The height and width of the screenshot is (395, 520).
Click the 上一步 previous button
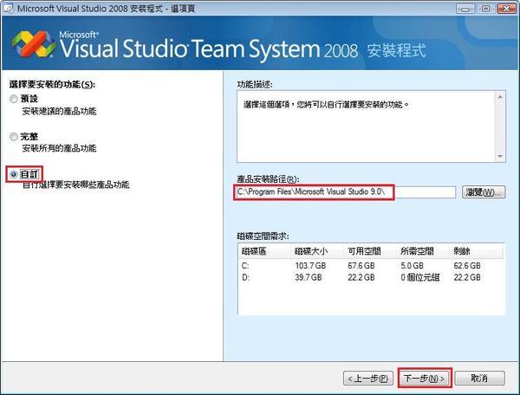pyautogui.click(x=367, y=378)
